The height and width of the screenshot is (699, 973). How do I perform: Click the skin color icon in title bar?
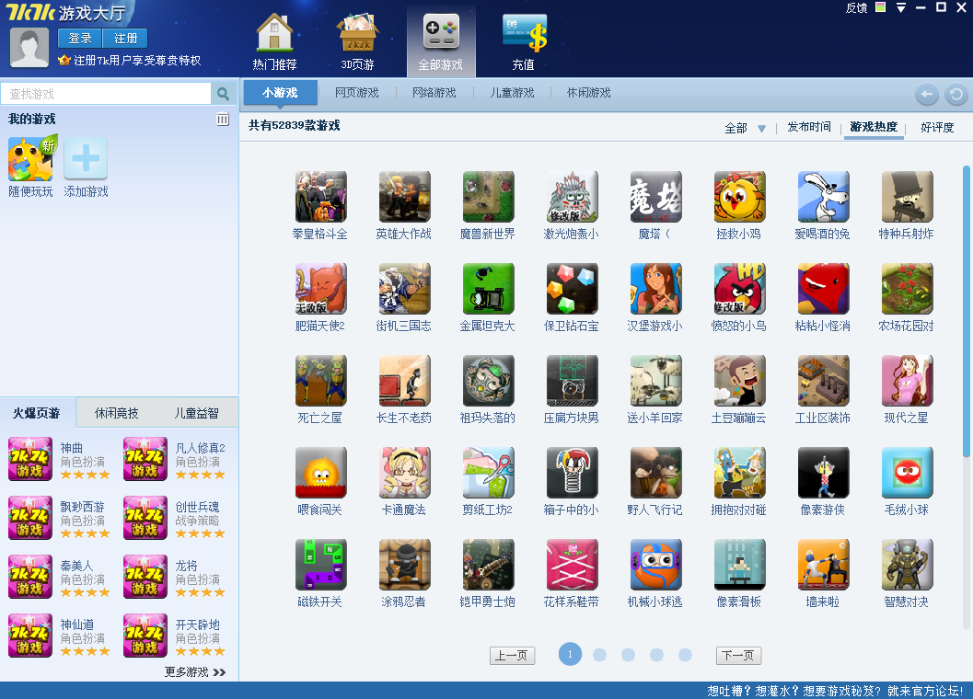point(880,7)
